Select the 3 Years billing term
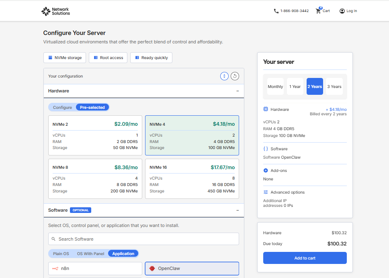 pyautogui.click(x=334, y=86)
